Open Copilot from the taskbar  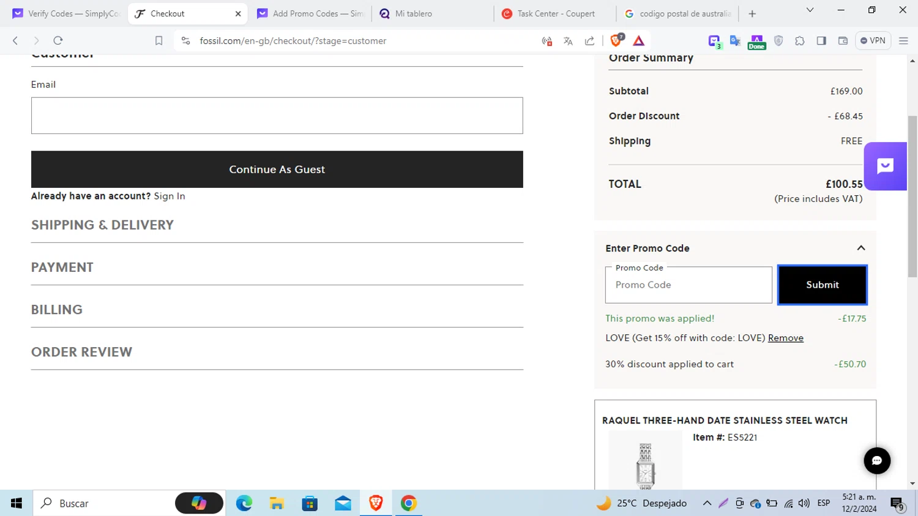click(199, 503)
